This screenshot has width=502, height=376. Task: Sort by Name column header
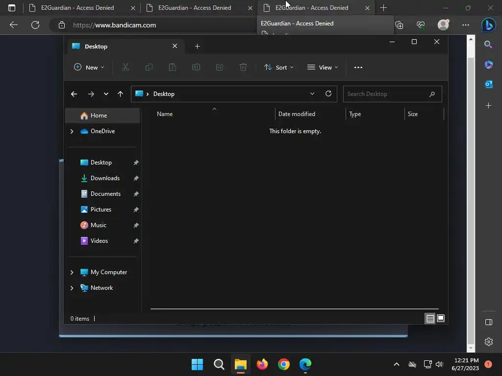pyautogui.click(x=214, y=114)
